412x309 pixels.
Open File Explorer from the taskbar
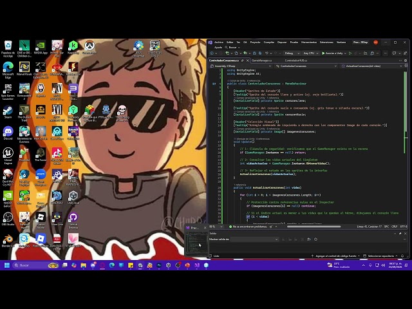tap(83, 265)
